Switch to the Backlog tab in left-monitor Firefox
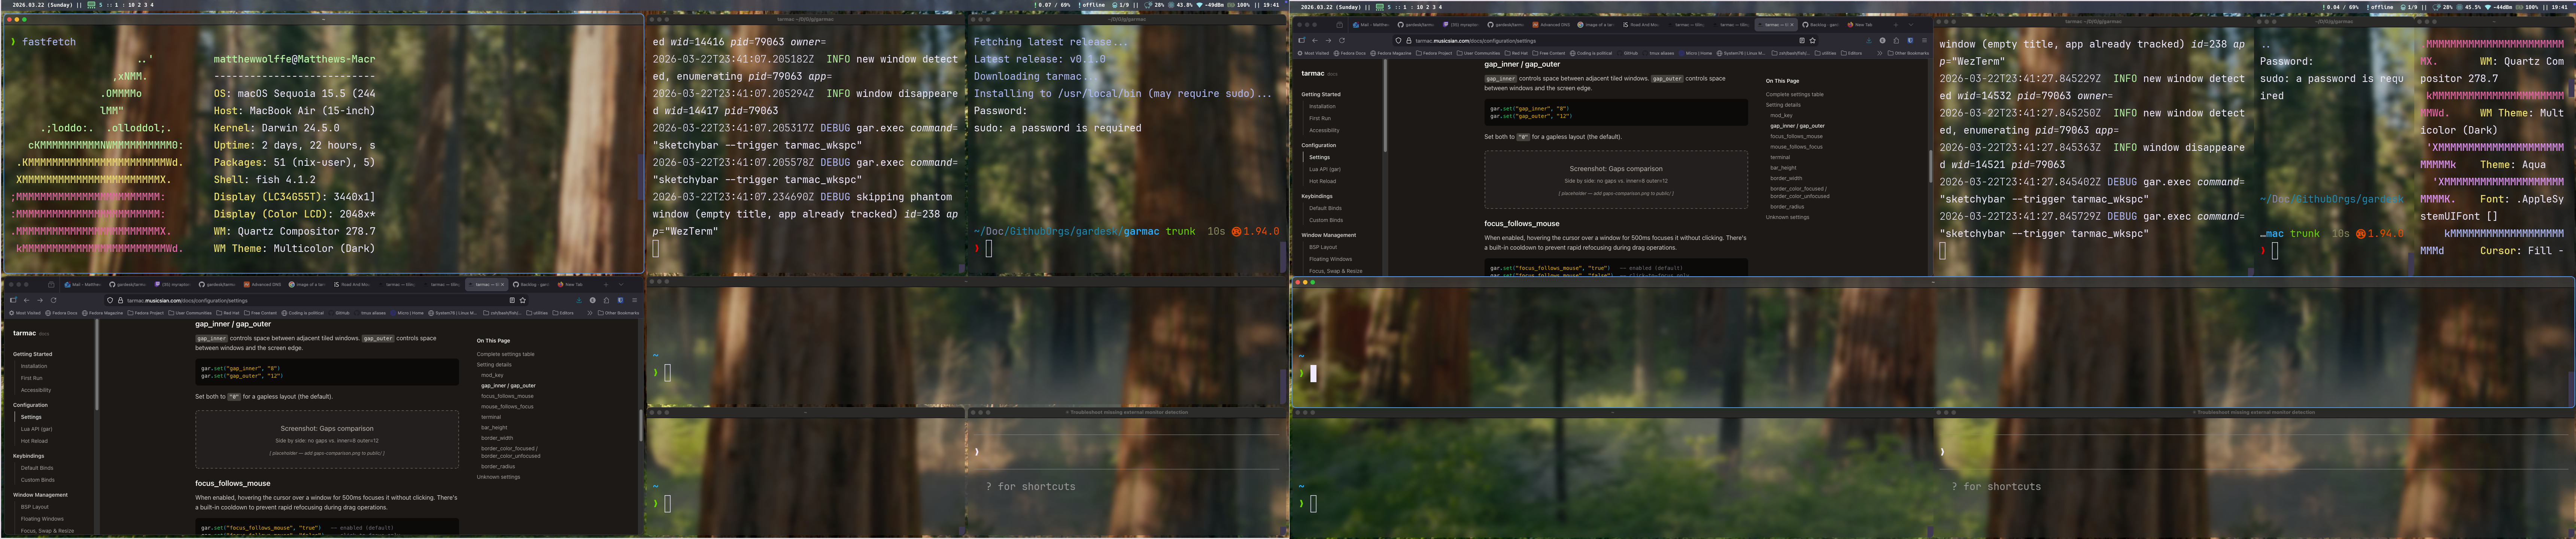The height and width of the screenshot is (539, 2576). point(532,284)
